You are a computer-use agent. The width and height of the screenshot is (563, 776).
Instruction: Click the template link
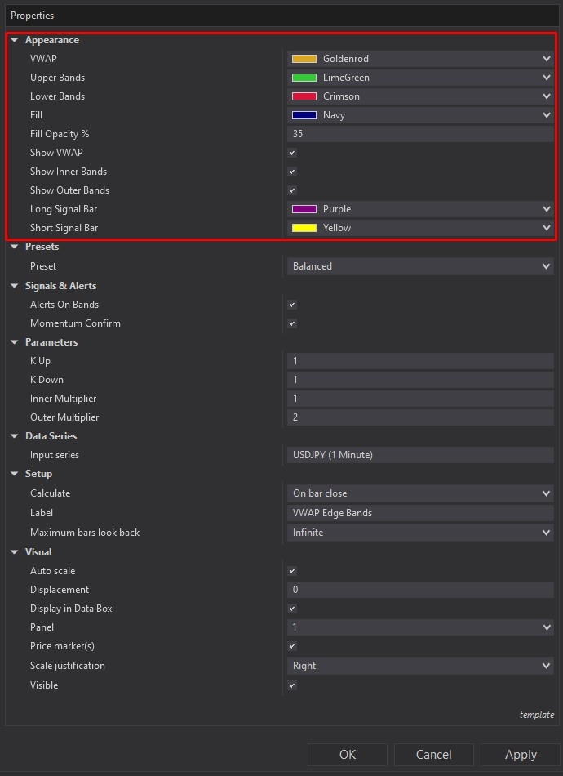click(x=537, y=714)
